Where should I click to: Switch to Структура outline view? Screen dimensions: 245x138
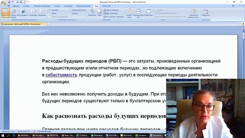coord(33,13)
